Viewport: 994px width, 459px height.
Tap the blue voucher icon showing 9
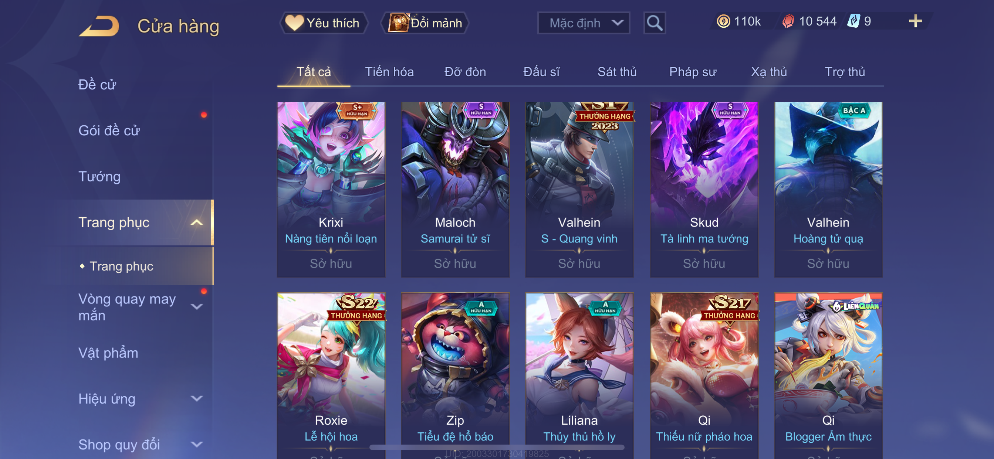[853, 21]
